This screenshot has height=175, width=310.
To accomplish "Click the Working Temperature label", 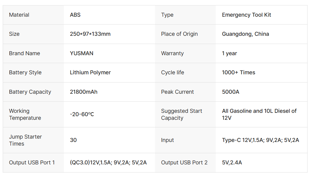I will [25, 114].
